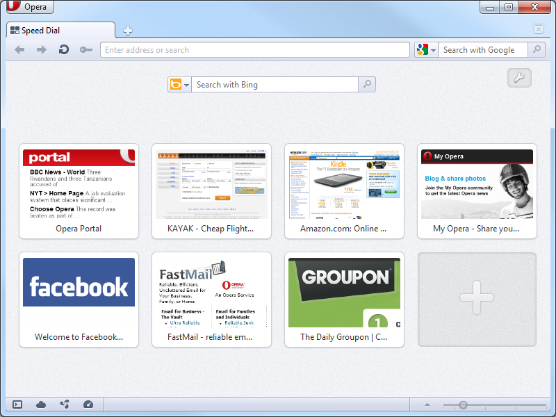Click the zoom slider handle
Screen dimensions: 556x417
[x=463, y=404]
